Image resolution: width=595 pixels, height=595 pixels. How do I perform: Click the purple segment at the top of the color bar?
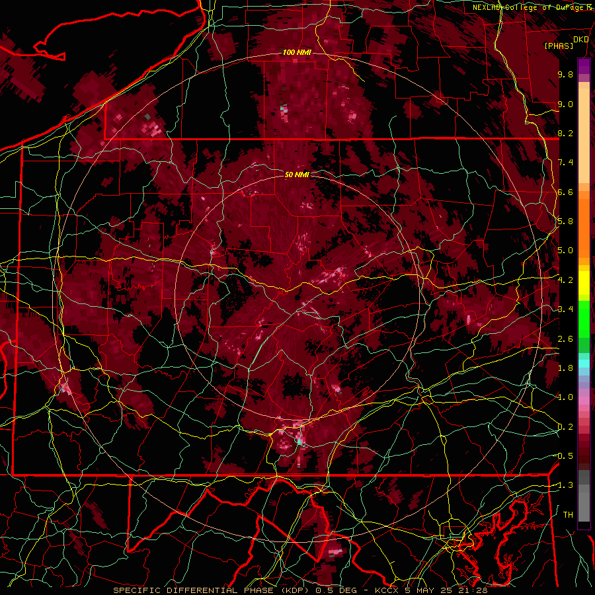point(584,66)
